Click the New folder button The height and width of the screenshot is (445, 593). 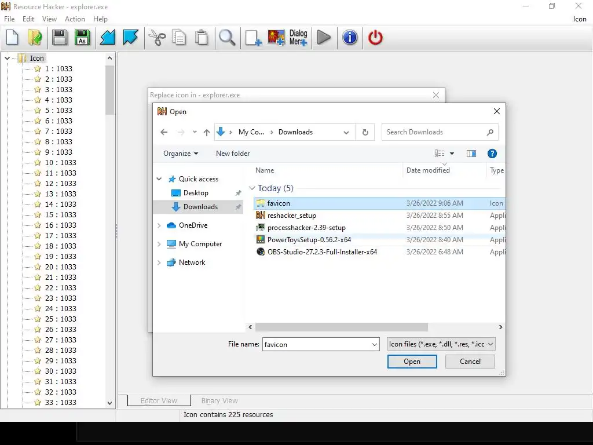pos(233,153)
